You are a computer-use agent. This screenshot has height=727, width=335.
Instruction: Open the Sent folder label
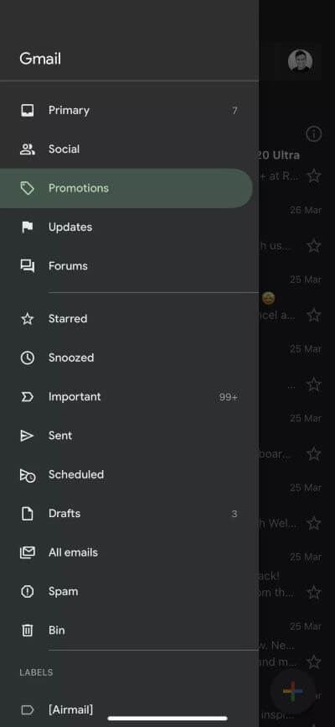click(x=60, y=436)
